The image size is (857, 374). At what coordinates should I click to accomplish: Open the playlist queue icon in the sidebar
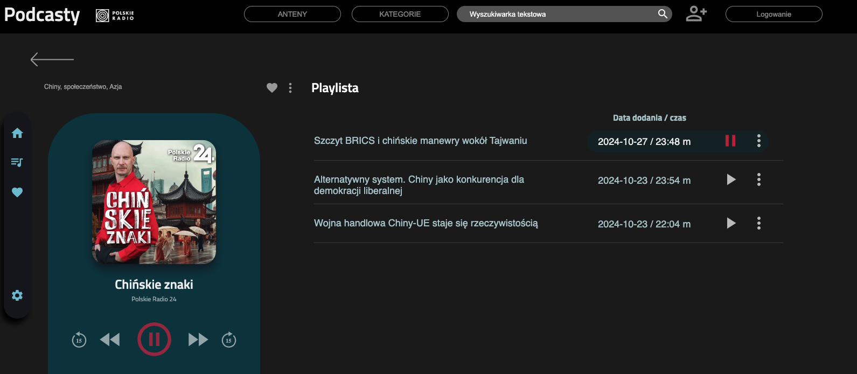click(x=17, y=162)
